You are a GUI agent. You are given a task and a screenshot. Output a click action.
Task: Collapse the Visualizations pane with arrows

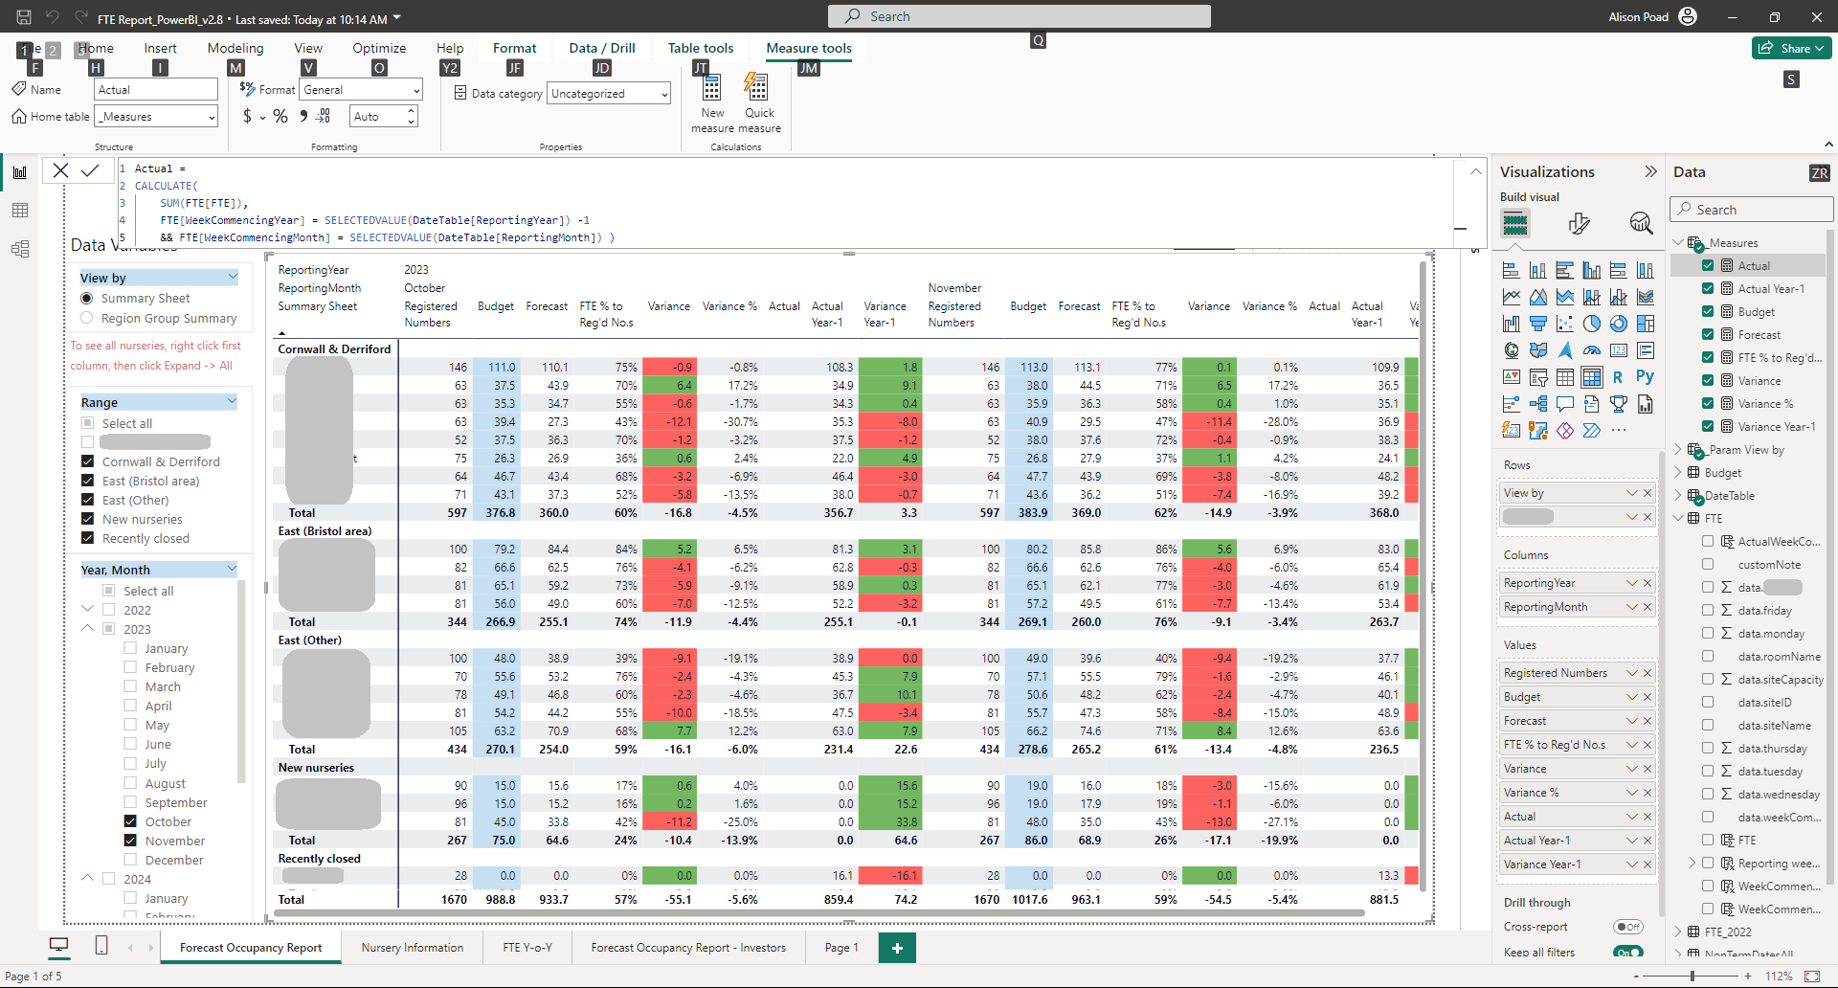[1650, 171]
